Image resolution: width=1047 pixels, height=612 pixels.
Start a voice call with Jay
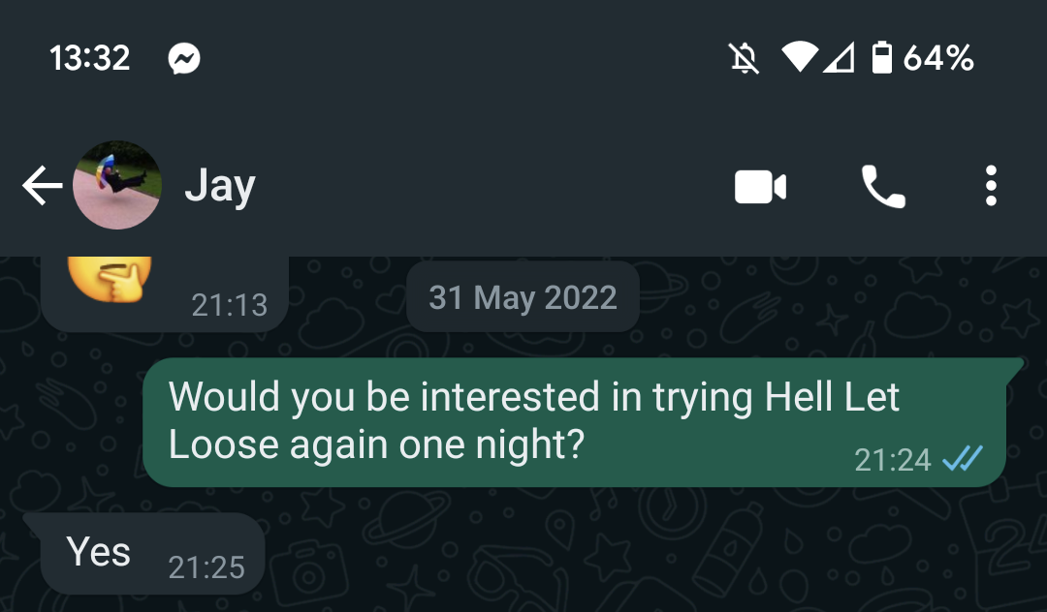pyautogui.click(x=883, y=186)
